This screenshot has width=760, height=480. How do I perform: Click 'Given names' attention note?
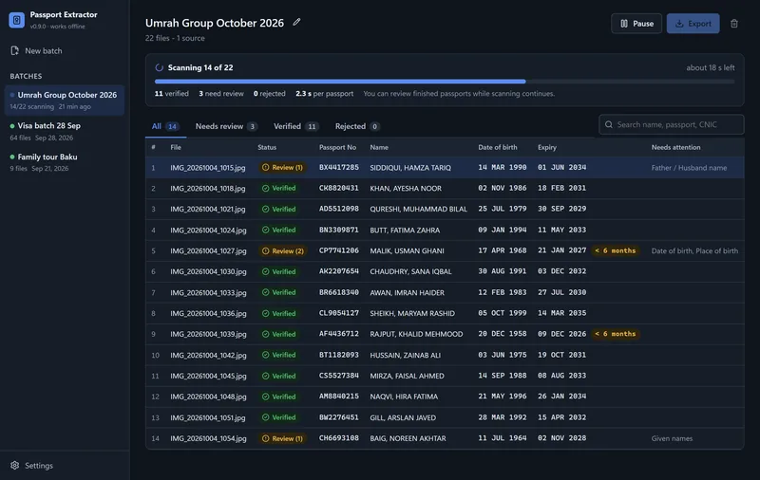[x=672, y=438]
